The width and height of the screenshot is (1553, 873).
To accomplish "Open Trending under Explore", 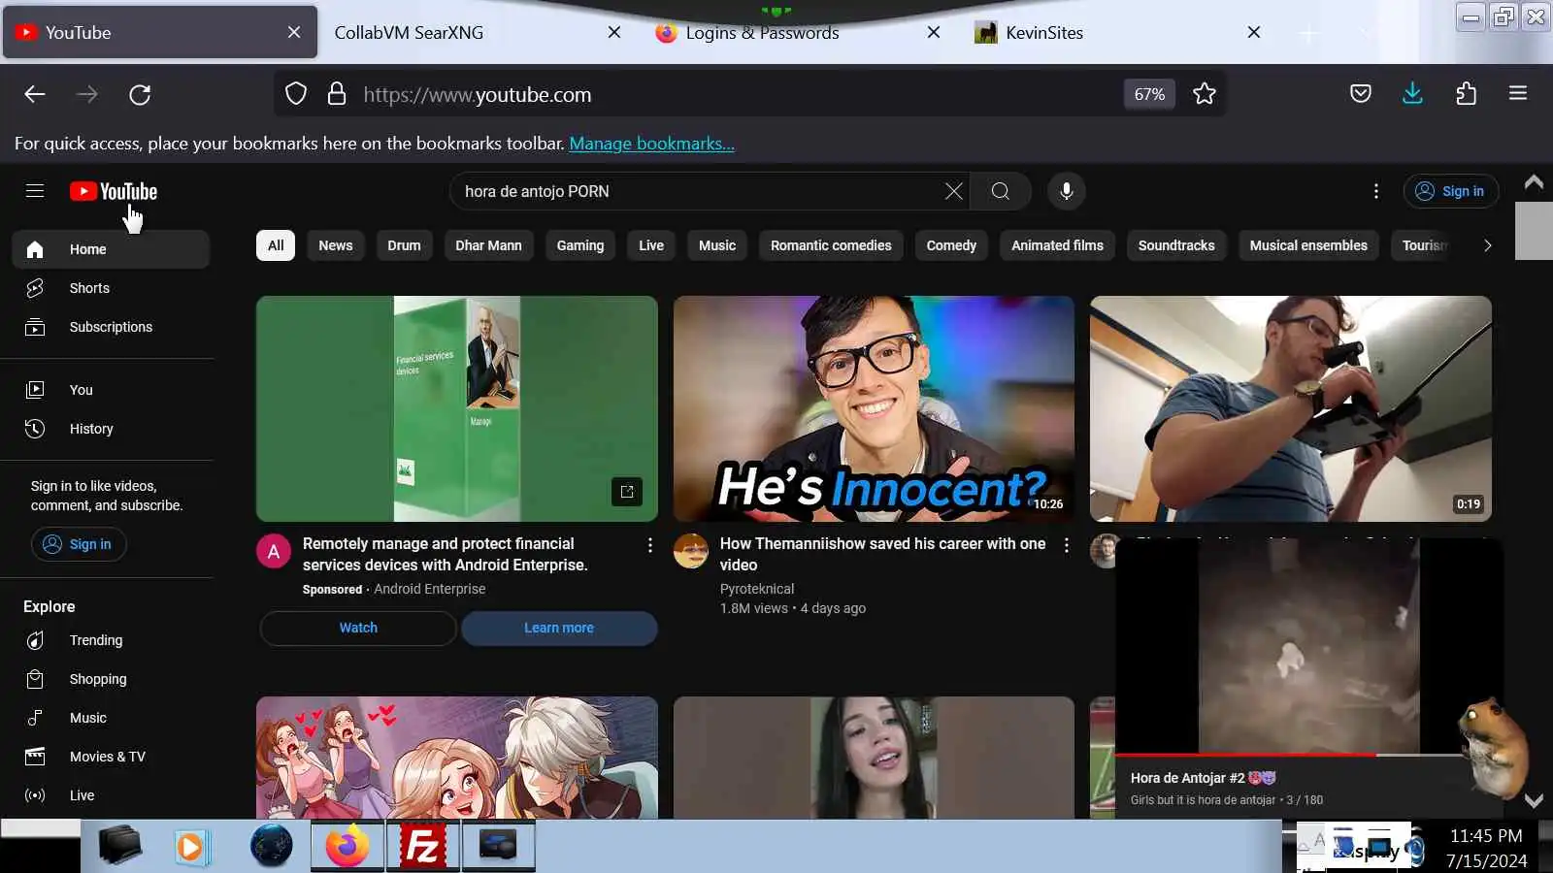I will (x=111, y=640).
